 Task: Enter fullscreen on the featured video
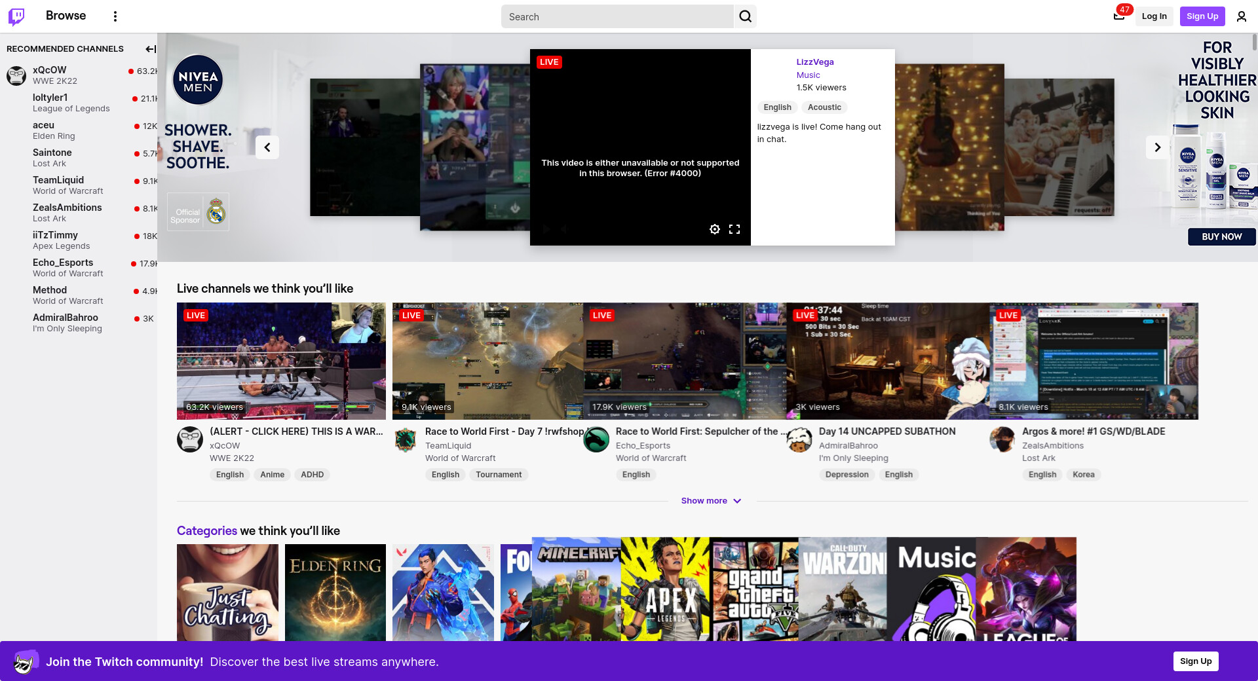tap(734, 229)
